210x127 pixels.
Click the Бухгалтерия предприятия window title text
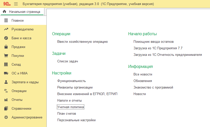[x=88, y=4]
